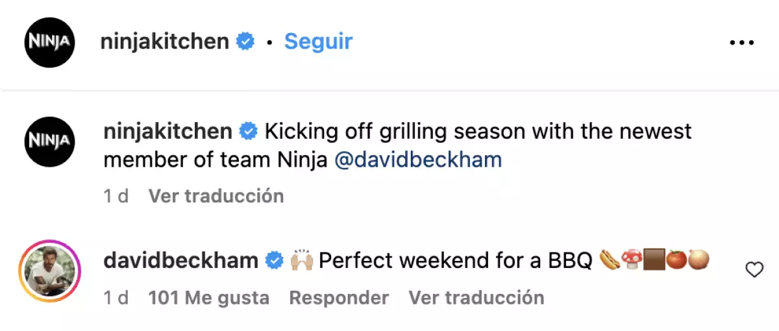Follow ninjakitchen via the Seguir link
Viewport: 779px width, 331px height.
pyautogui.click(x=318, y=42)
